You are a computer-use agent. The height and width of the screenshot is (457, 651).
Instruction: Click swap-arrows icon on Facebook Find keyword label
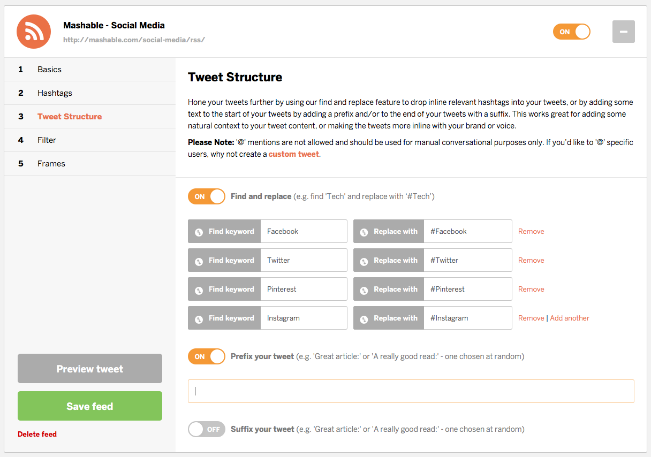(x=199, y=231)
